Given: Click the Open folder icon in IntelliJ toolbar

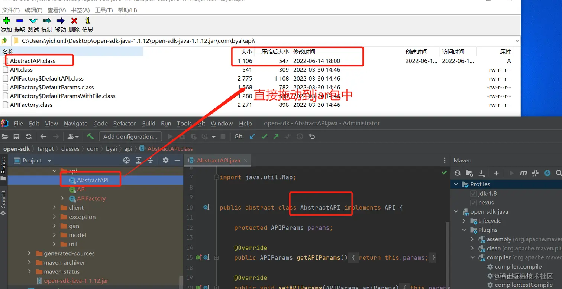Looking at the screenshot, I should (6, 137).
